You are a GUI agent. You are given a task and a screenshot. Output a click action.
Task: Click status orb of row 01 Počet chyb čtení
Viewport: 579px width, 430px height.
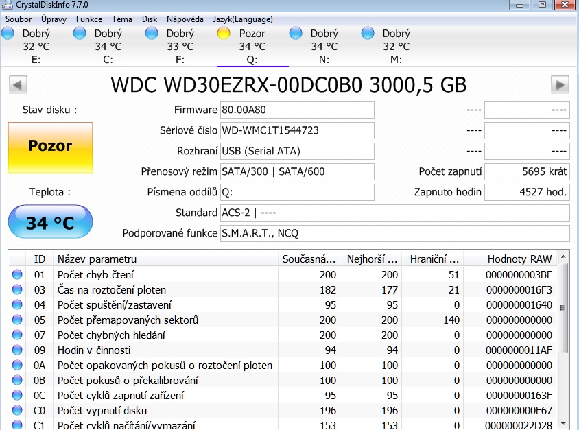(17, 274)
